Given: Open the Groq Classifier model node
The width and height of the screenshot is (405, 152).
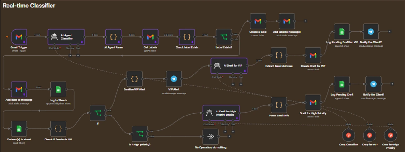Looking at the screenshot, I should point(348,135).
